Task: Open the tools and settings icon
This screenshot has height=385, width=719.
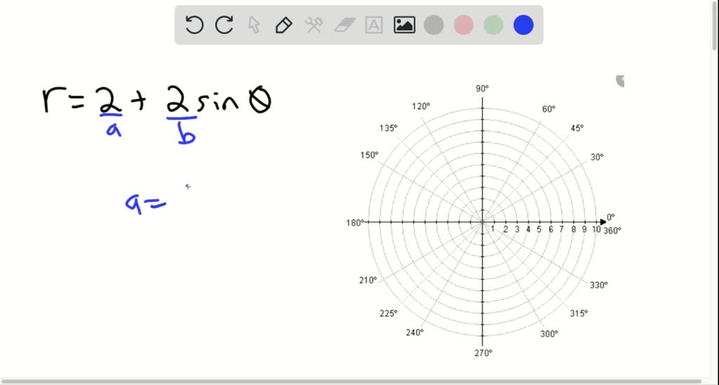Action: pos(314,25)
